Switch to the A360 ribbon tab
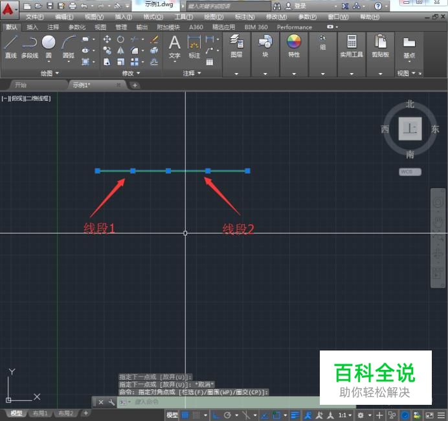 click(196, 27)
